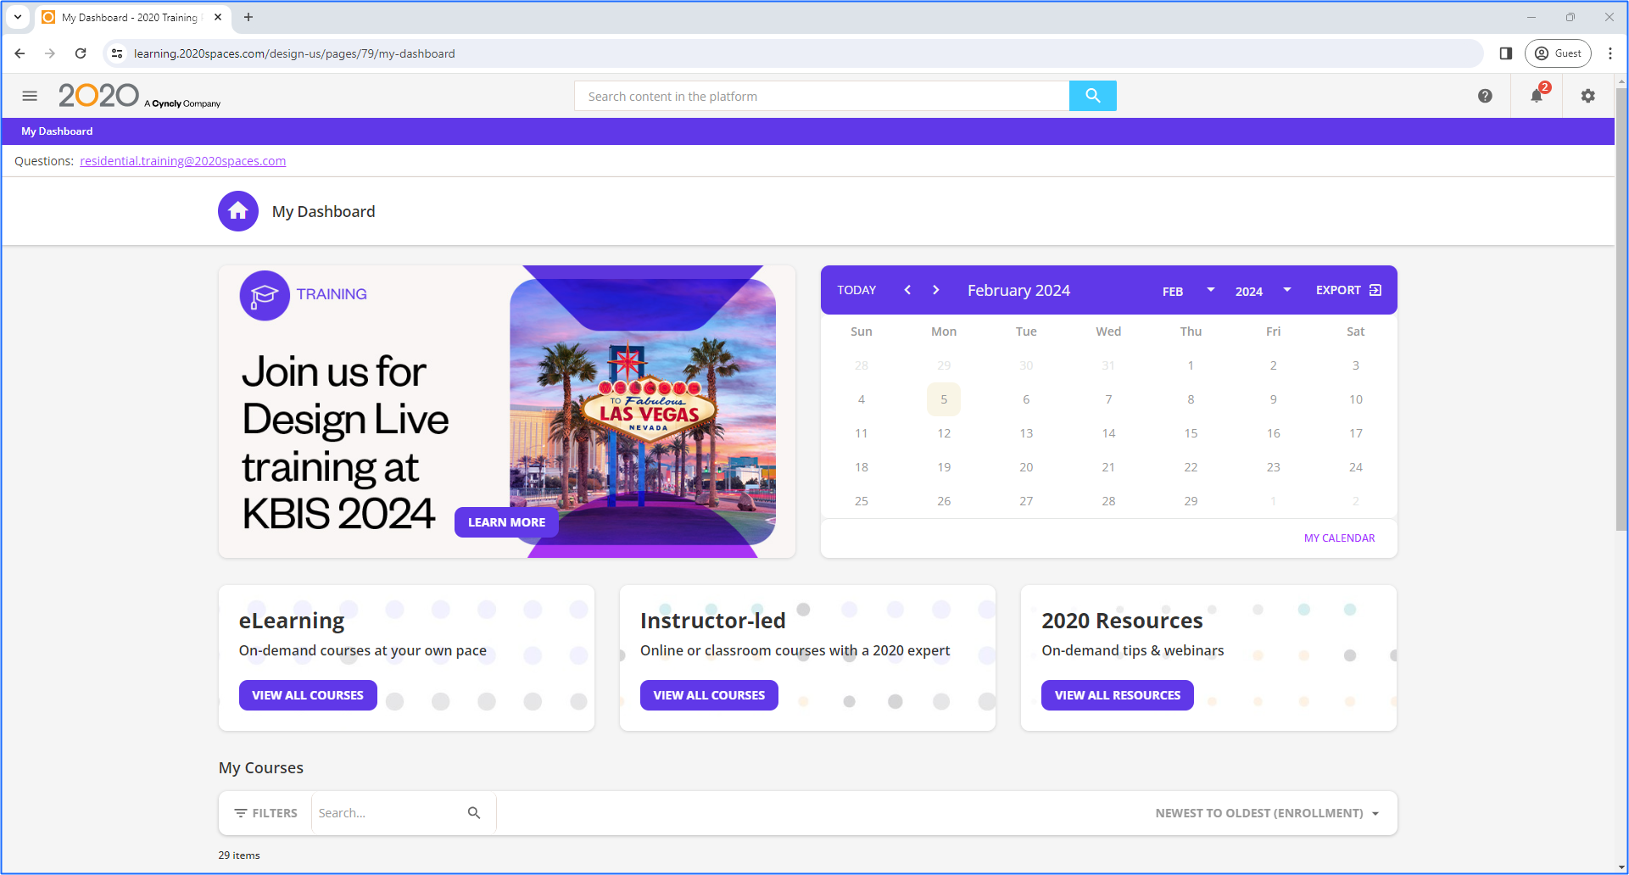Click the browser address bar URL

coord(294,53)
